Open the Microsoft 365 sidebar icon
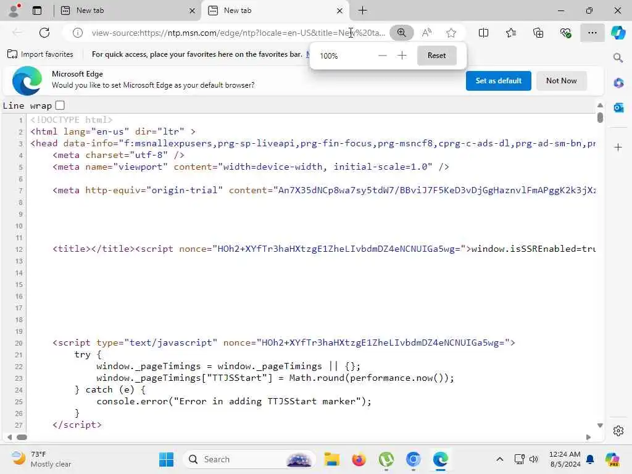632x474 pixels. (x=618, y=83)
